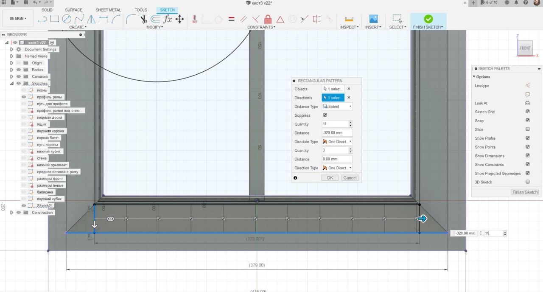Open the Distance Type Extent dropdown

pyautogui.click(x=337, y=107)
